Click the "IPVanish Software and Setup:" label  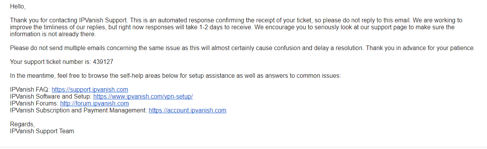point(51,96)
